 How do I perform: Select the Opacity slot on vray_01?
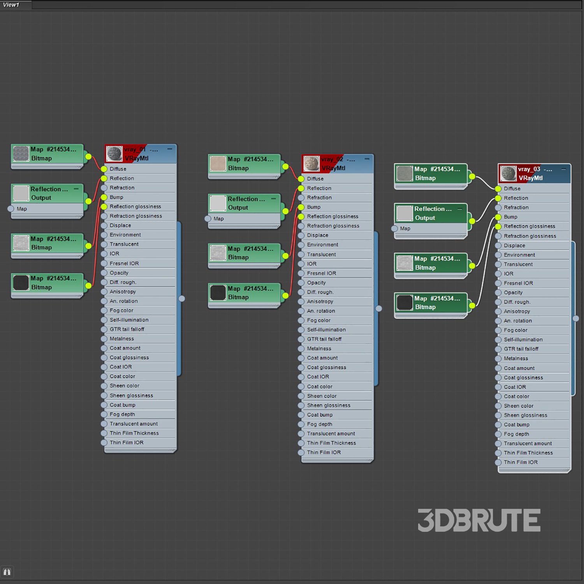tap(119, 273)
